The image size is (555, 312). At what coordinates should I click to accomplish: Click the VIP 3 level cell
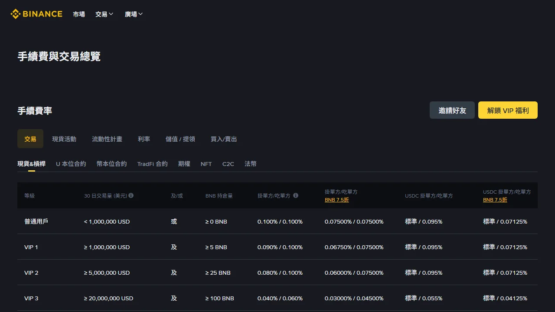31,298
